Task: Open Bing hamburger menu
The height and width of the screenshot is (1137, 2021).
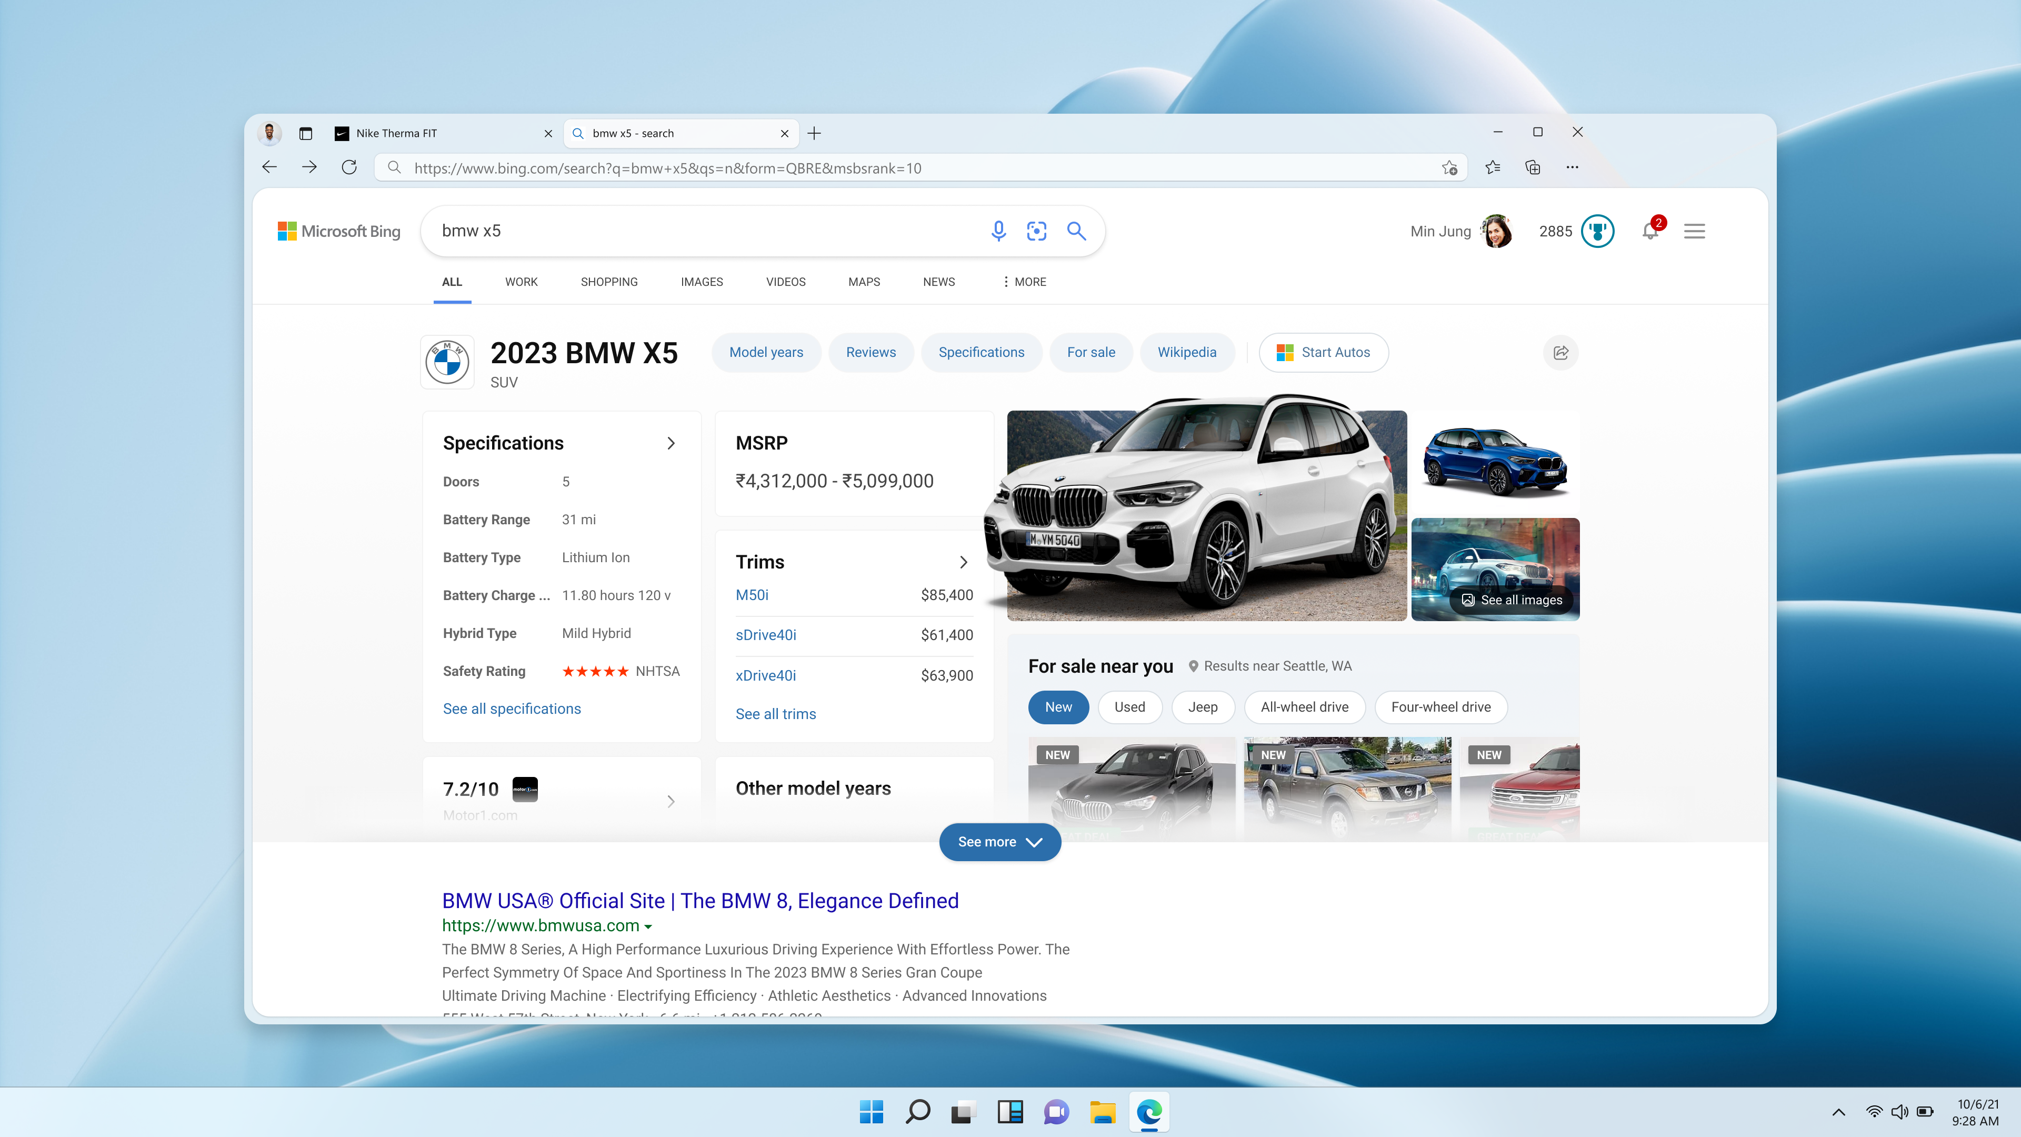Action: 1695,231
